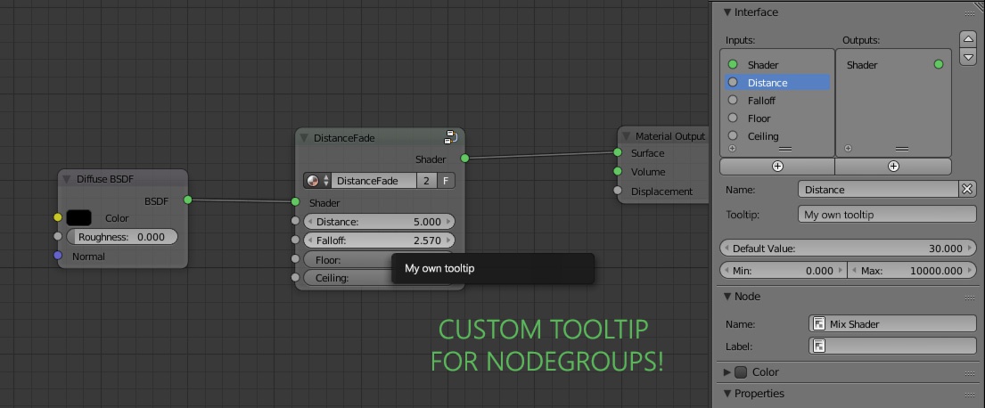The image size is (985, 408).
Task: Select Shader in the Outputs list
Action: pyautogui.click(x=893, y=65)
